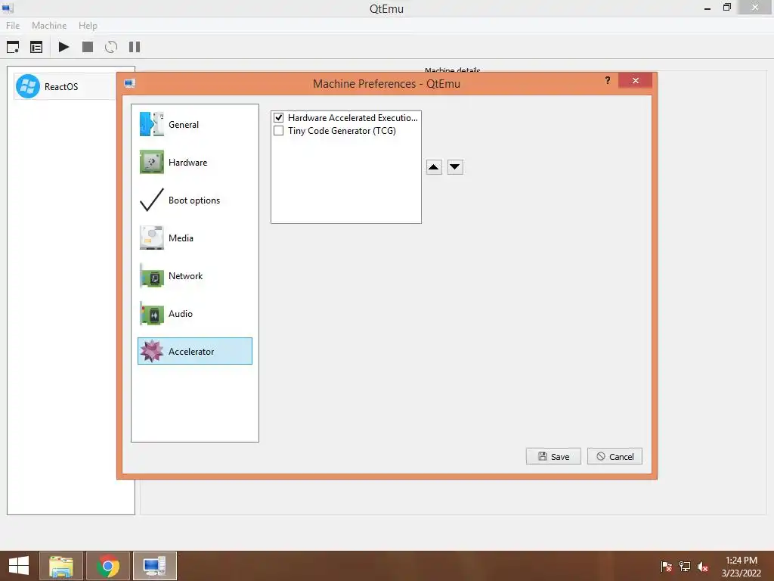Click the help question mark in dialog
This screenshot has height=581, width=774.
coord(608,80)
